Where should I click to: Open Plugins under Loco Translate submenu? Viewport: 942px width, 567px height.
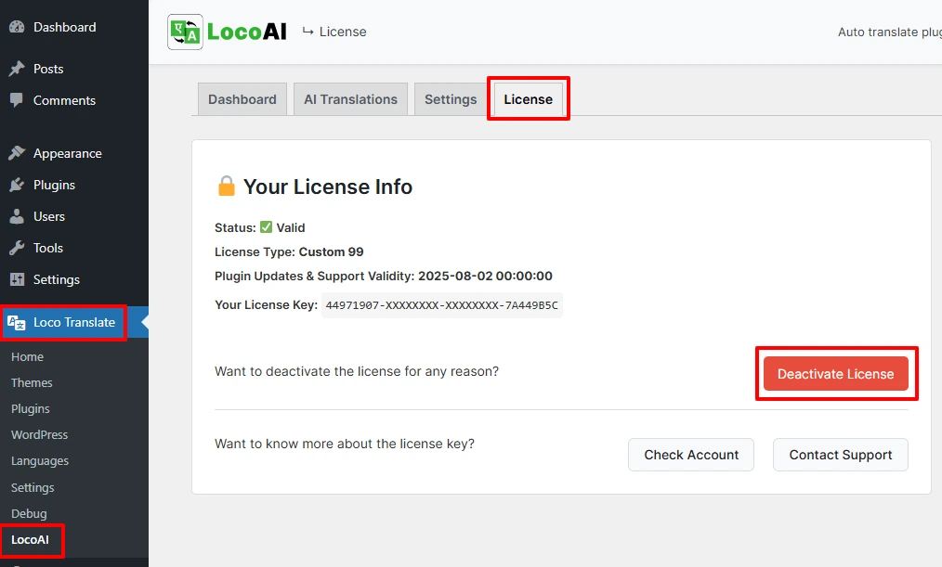[x=31, y=408]
